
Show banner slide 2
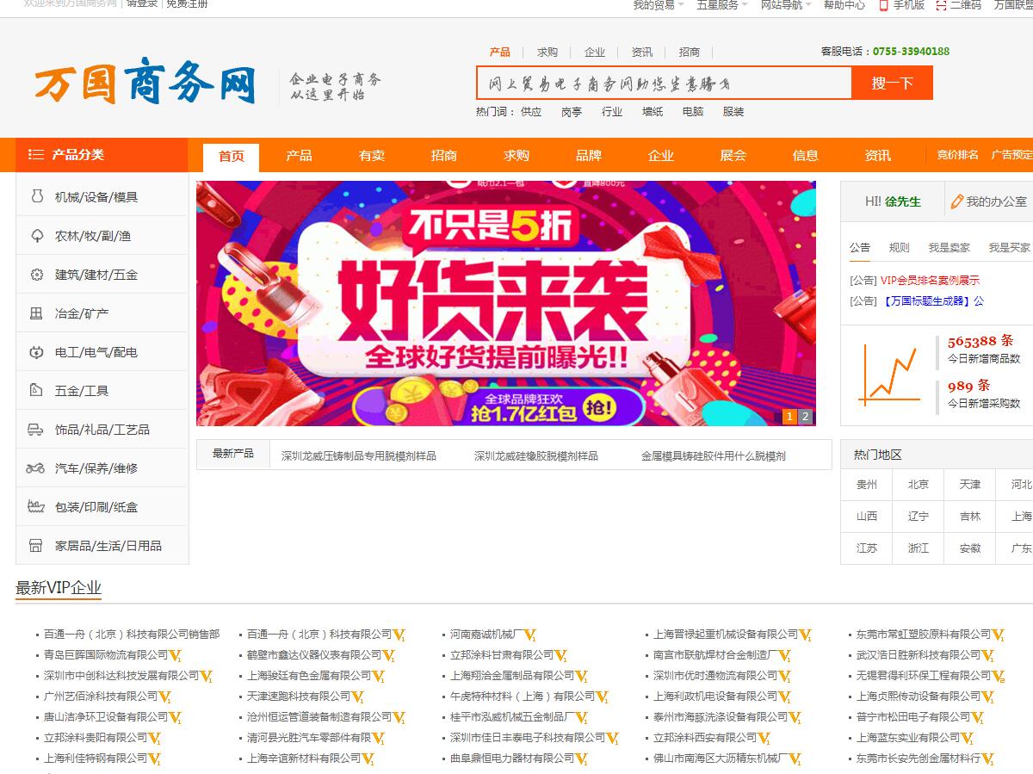pyautogui.click(x=805, y=417)
